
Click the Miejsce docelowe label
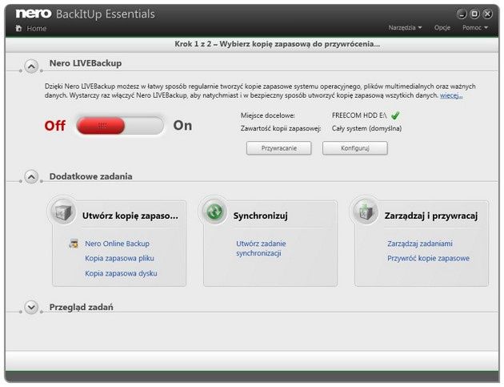pyautogui.click(x=268, y=115)
